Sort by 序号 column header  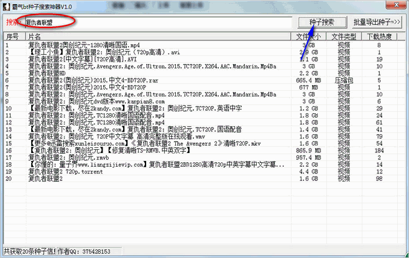point(14,37)
